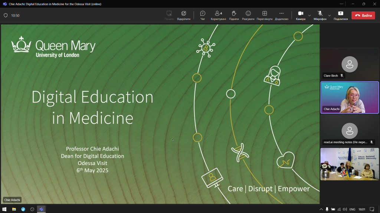Open the Додатково more actions menu
The width and height of the screenshot is (380, 213).
coord(281,16)
